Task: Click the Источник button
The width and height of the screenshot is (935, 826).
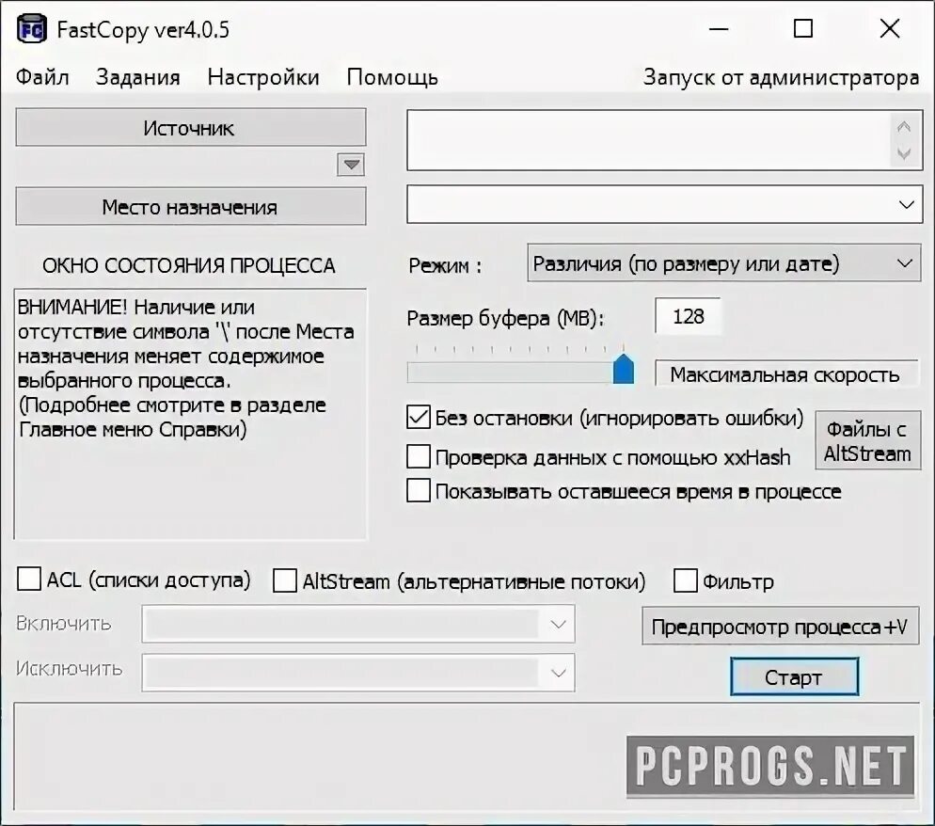Action: click(x=191, y=128)
